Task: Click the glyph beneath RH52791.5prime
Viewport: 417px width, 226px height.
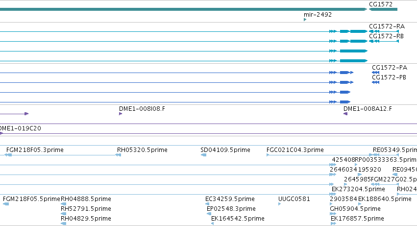Action: [63, 214]
